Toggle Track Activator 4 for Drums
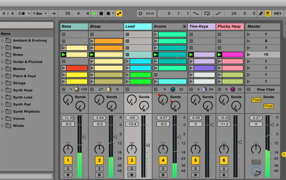The image size is (286, 180). pyautogui.click(x=163, y=160)
